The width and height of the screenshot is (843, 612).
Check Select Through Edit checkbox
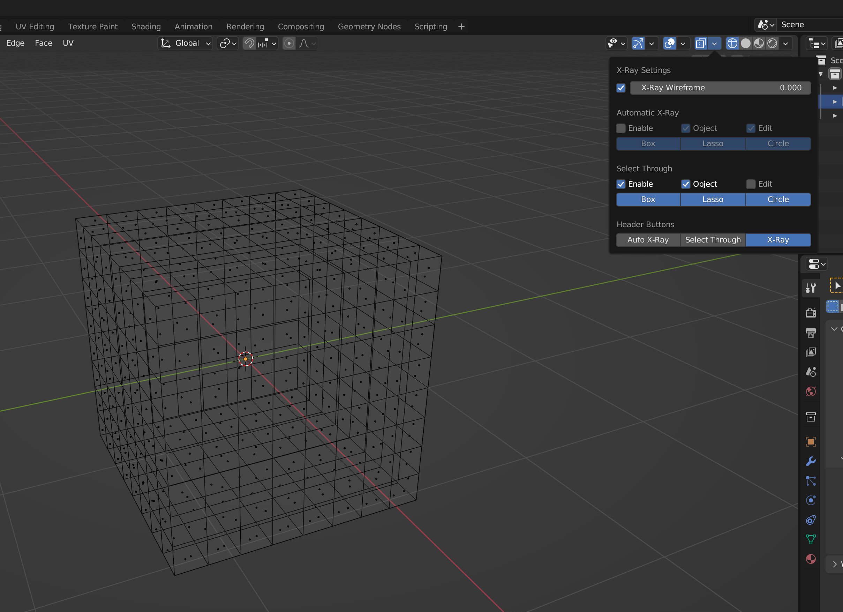[751, 184]
